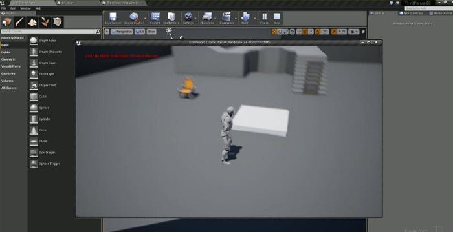Open the Marketplace toolbar icon
Viewport: 453px width, 232px height.
[x=171, y=19]
